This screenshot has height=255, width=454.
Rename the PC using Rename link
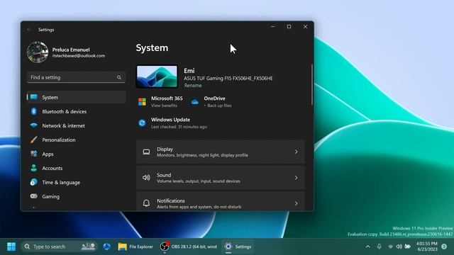pos(193,85)
